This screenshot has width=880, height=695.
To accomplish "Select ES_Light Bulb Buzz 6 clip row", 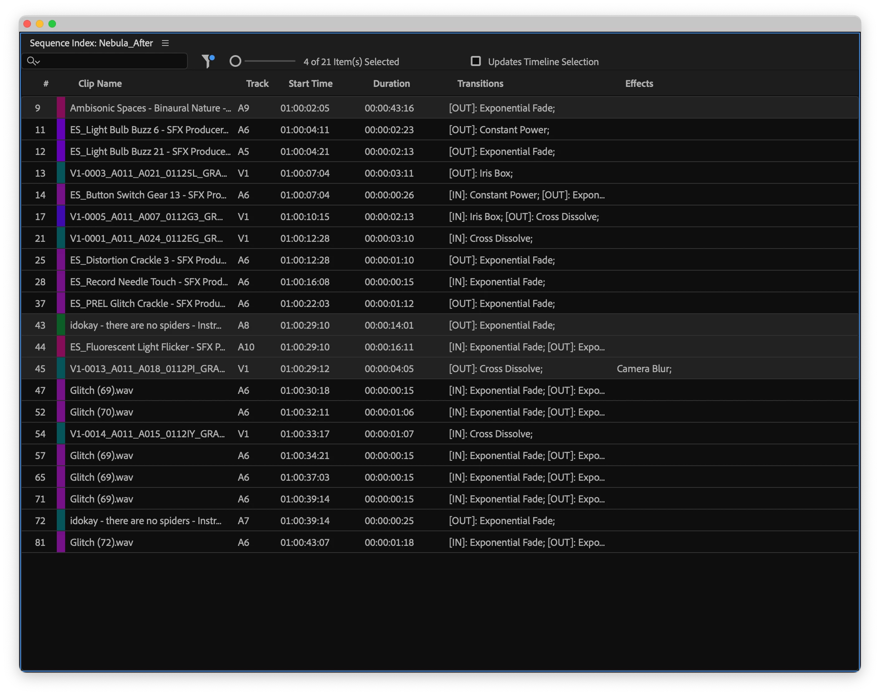I will tap(149, 130).
